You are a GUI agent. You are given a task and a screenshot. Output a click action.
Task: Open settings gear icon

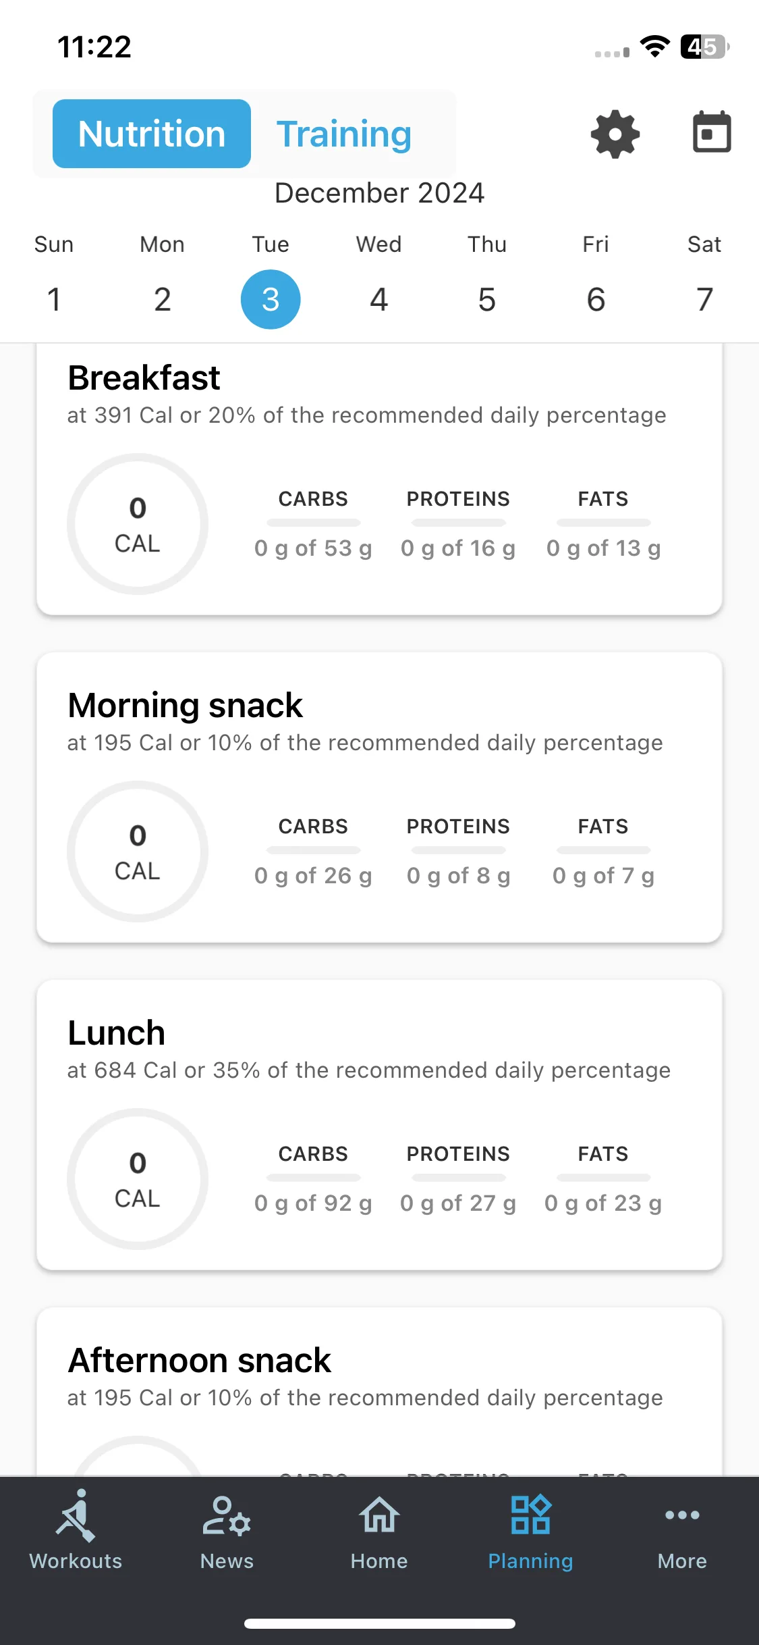tap(615, 134)
